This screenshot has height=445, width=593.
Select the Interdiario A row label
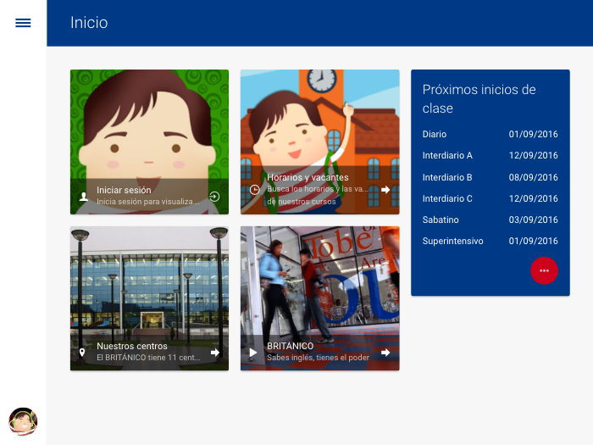(447, 155)
